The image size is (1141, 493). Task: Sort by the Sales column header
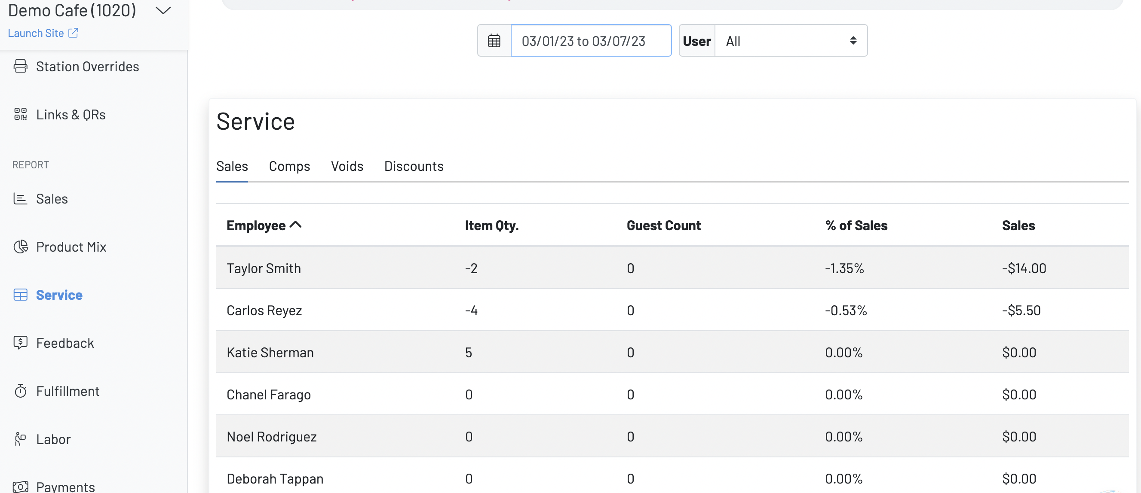pos(1018,225)
